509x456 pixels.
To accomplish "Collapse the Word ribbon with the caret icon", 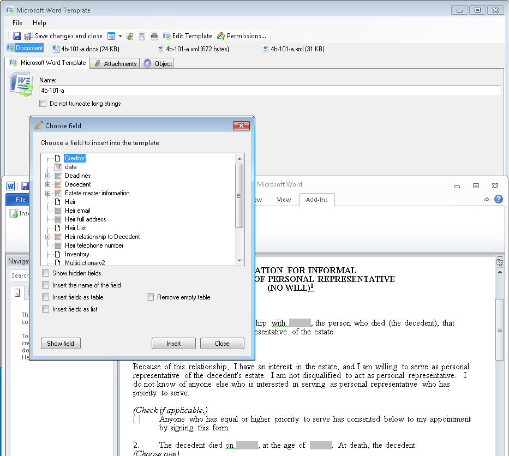I will coord(487,200).
